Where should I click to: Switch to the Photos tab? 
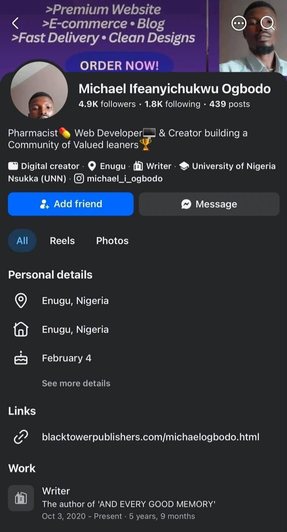tap(112, 241)
